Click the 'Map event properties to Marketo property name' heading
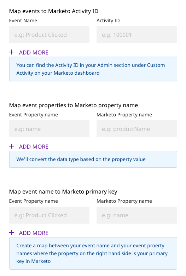The width and height of the screenshot is (186, 276). pyautogui.click(x=74, y=105)
